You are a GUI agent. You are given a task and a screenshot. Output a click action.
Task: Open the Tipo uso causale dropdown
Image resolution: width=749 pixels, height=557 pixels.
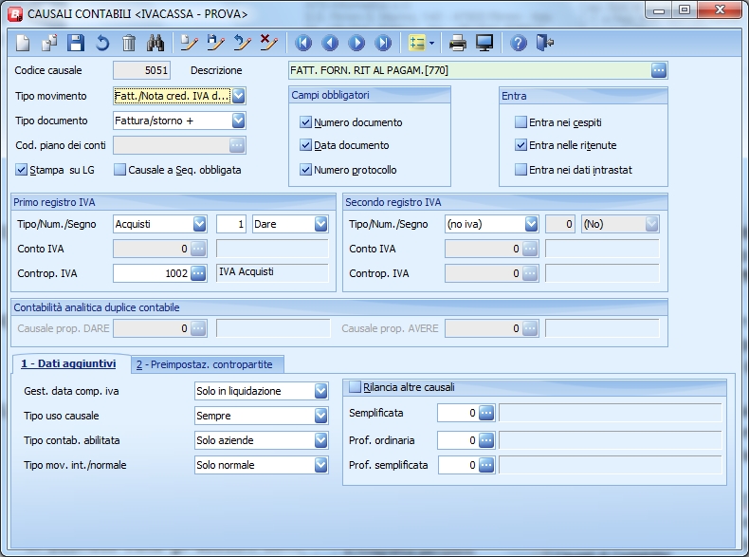[320, 416]
